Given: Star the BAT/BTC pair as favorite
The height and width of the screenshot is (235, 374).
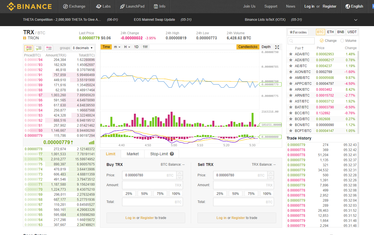Looking at the screenshot, I should point(291,107).
